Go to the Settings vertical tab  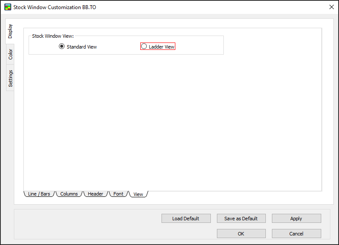tap(10, 78)
